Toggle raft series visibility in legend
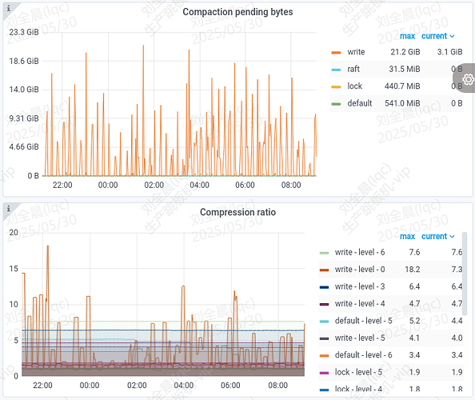Image resolution: width=475 pixels, height=400 pixels. point(353,69)
